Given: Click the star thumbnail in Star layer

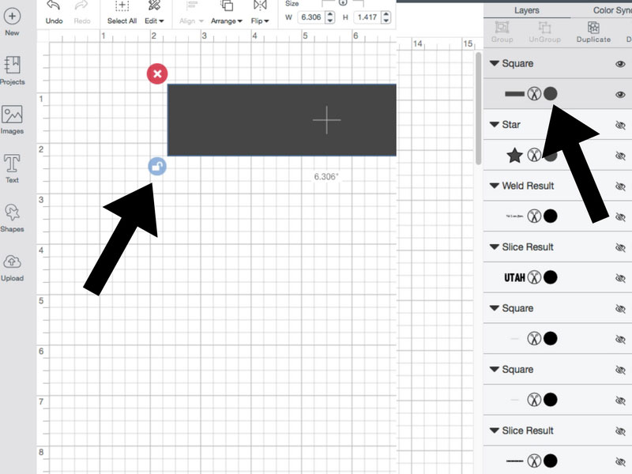Looking at the screenshot, I should coord(515,155).
